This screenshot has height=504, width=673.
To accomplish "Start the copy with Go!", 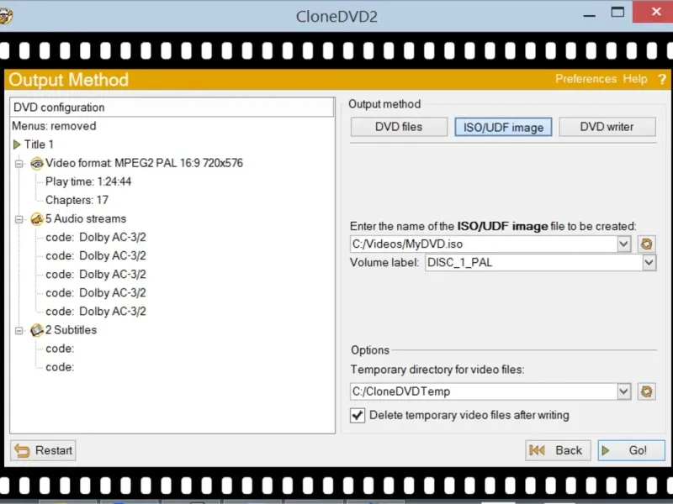I will tap(632, 450).
